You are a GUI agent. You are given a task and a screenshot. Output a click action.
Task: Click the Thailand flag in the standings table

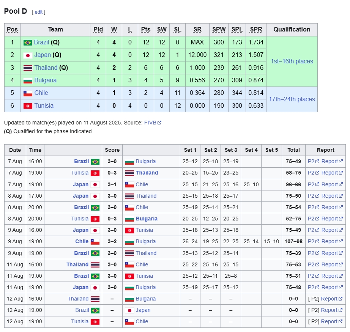pyautogui.click(x=27, y=68)
